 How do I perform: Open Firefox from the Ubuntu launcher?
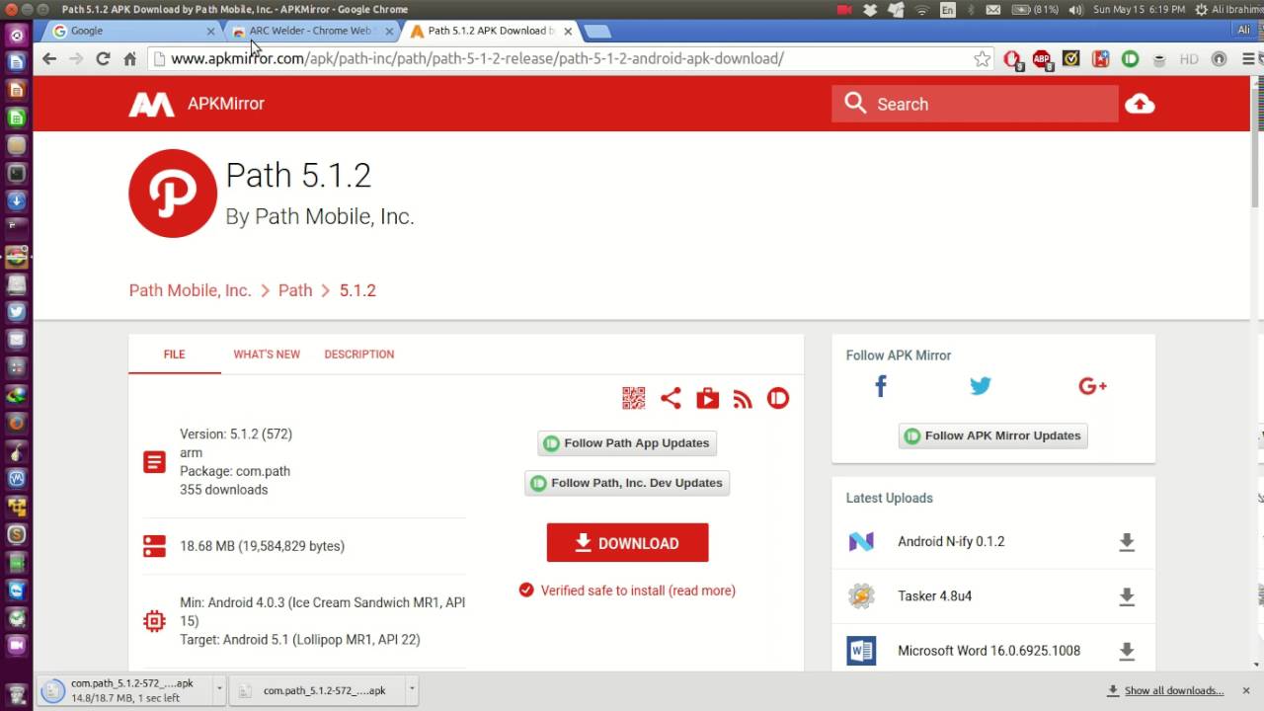[x=16, y=422]
